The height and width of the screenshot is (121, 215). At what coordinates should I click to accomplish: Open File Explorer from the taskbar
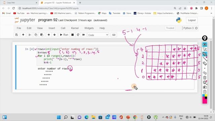point(93,117)
